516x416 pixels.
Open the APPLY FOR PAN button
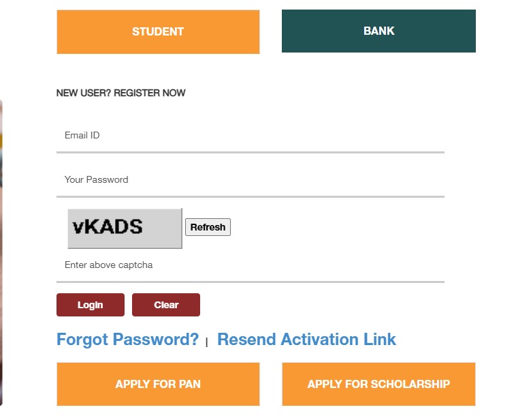tap(158, 384)
